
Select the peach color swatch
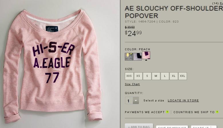[x=146, y=55]
